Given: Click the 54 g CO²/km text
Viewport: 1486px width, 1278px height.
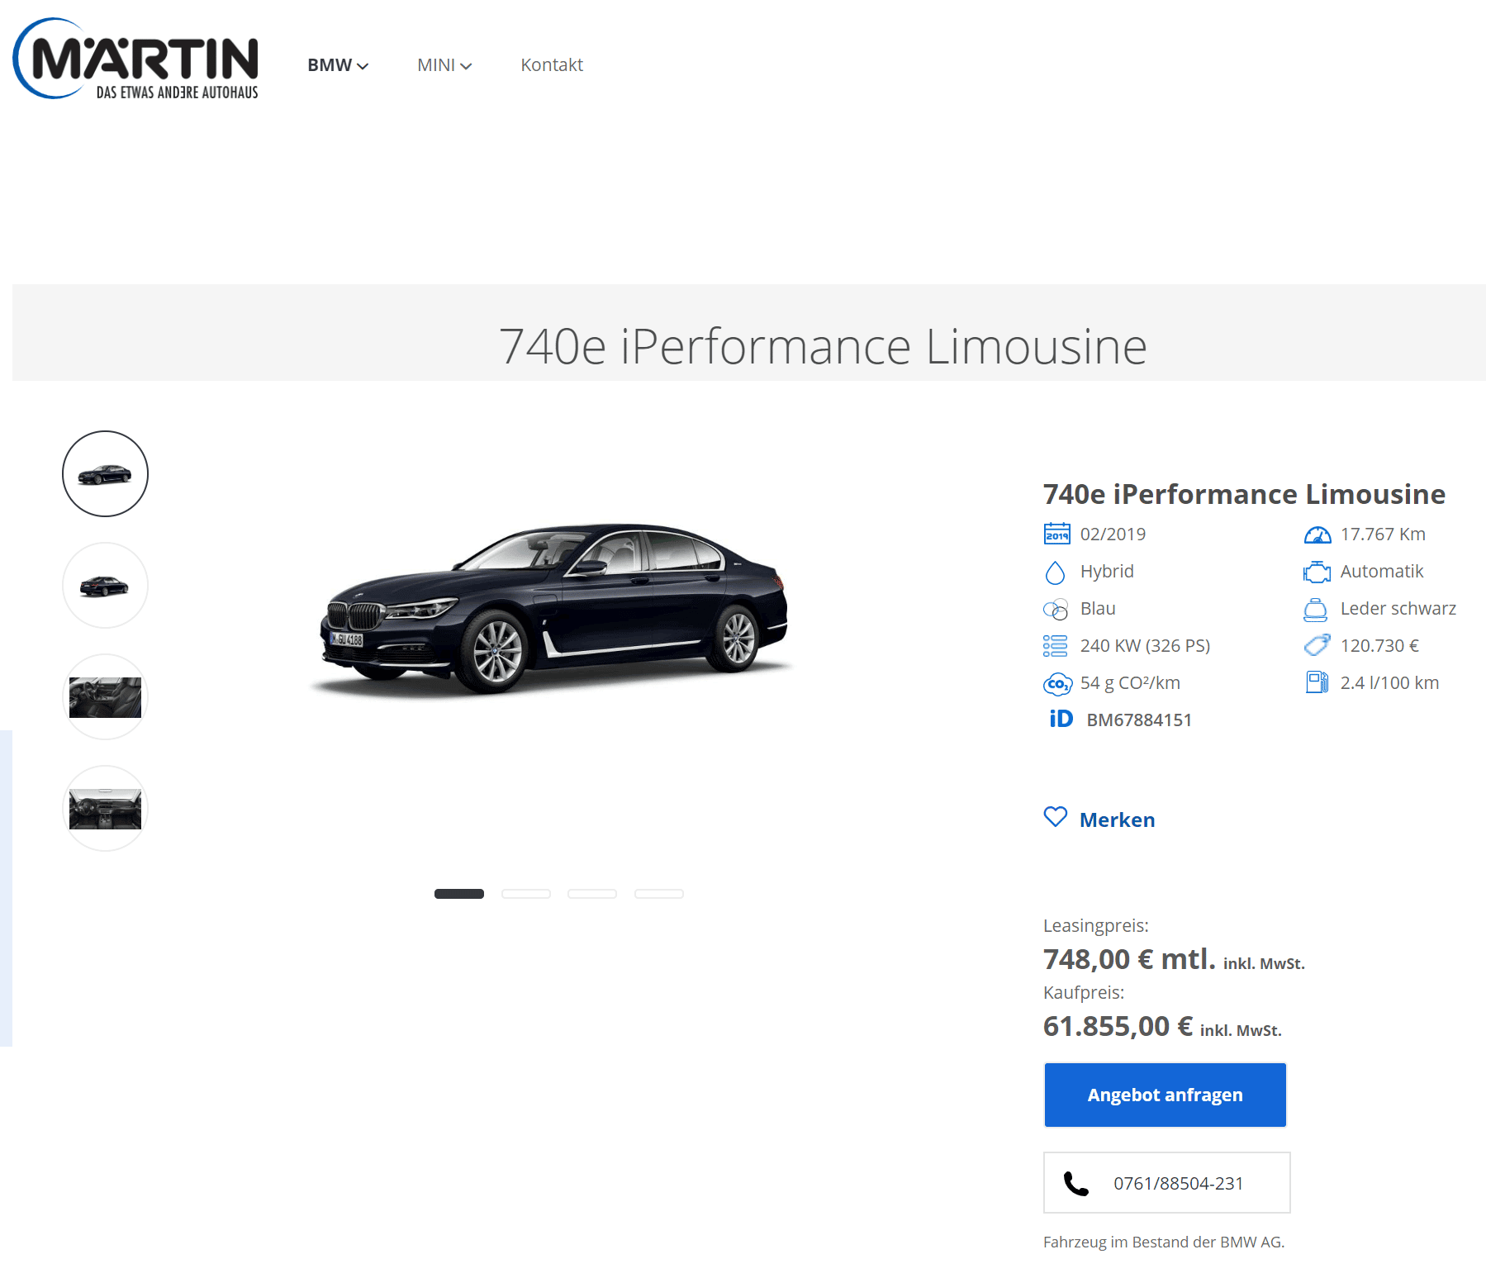Looking at the screenshot, I should tap(1130, 683).
